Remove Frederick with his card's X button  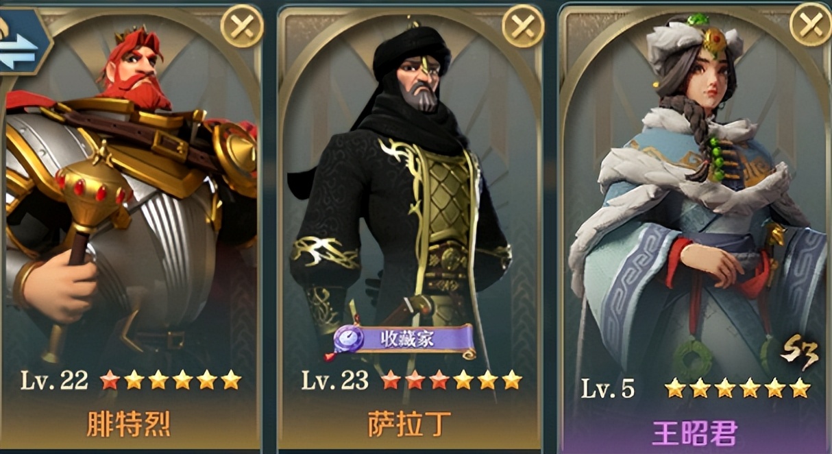tap(242, 27)
